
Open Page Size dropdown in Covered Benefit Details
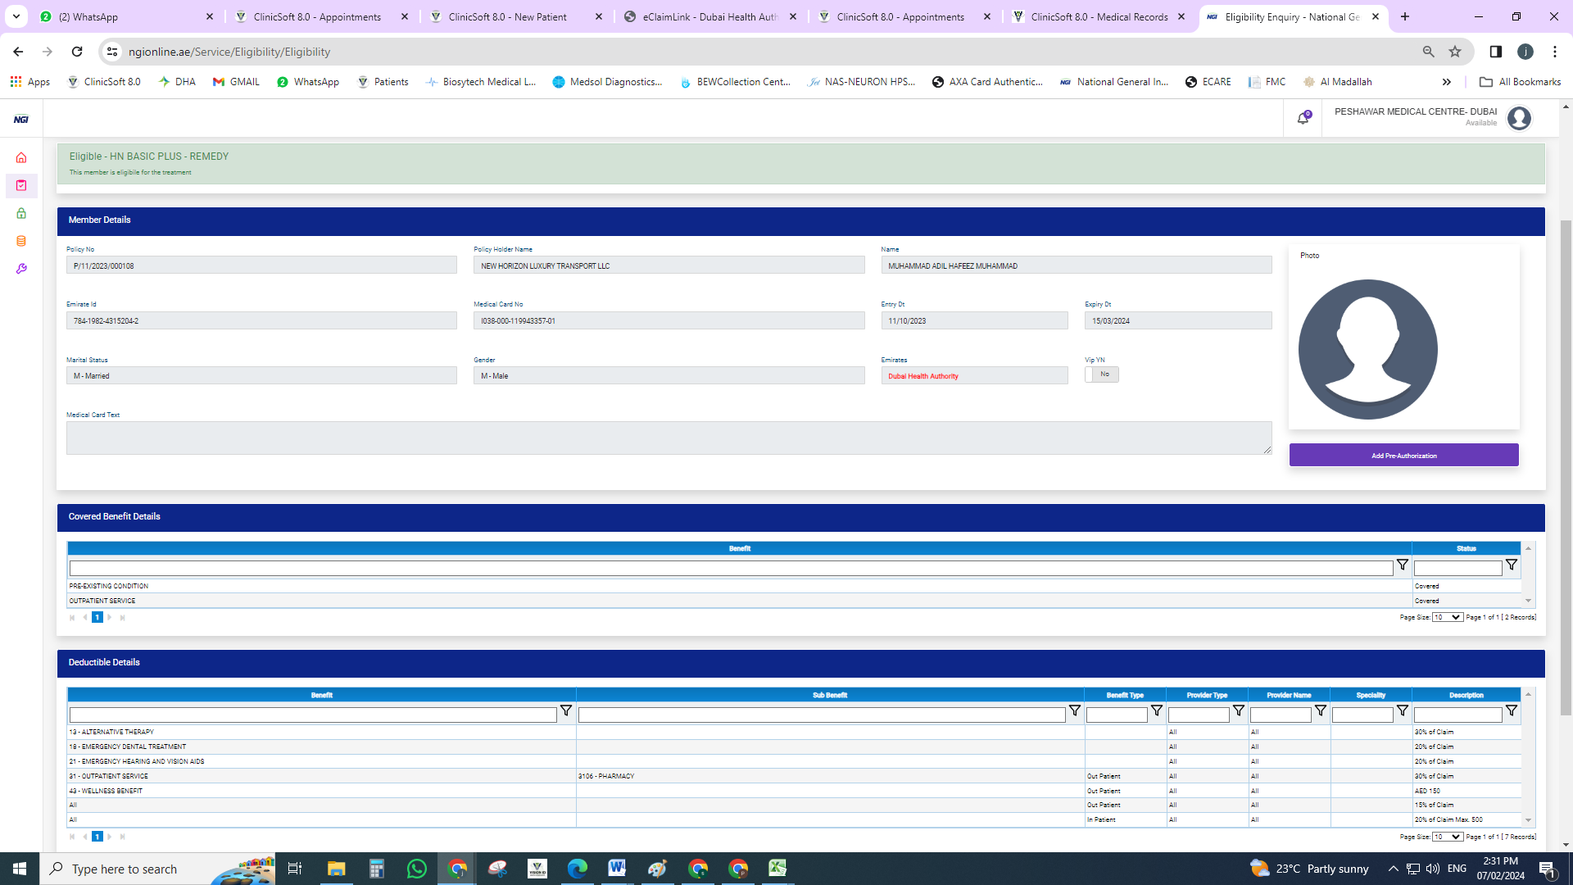pyautogui.click(x=1447, y=617)
